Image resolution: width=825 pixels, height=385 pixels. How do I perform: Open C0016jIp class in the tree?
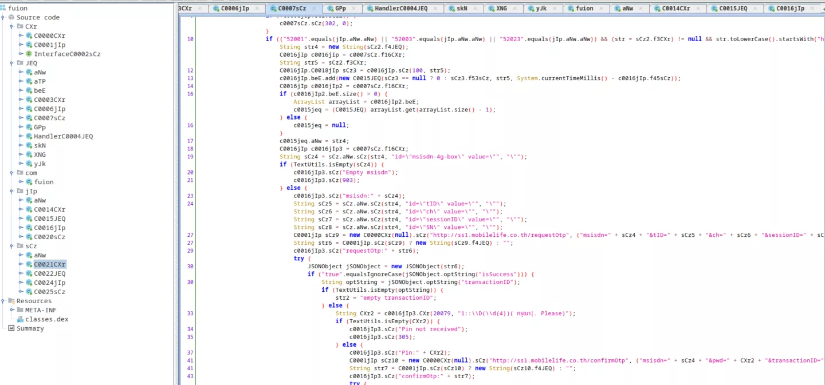(x=49, y=228)
